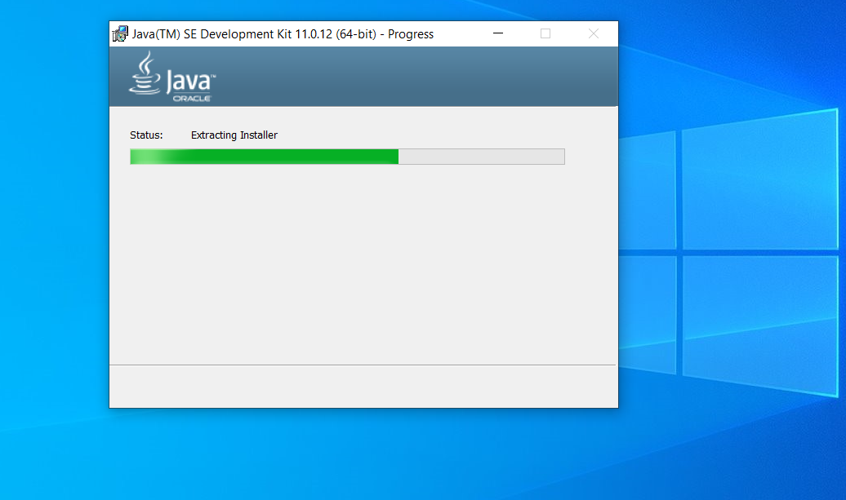
Task: Select the 'Extracting Installer' status text
Action: click(x=234, y=135)
